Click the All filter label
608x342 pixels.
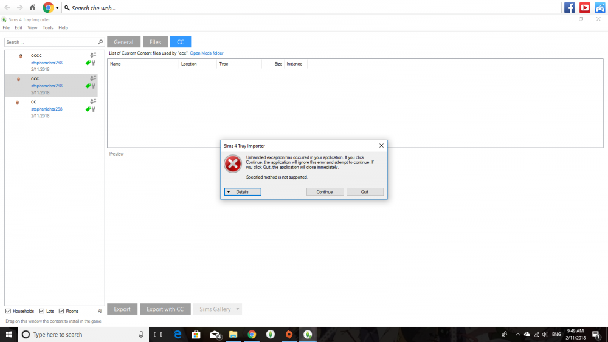click(x=100, y=311)
